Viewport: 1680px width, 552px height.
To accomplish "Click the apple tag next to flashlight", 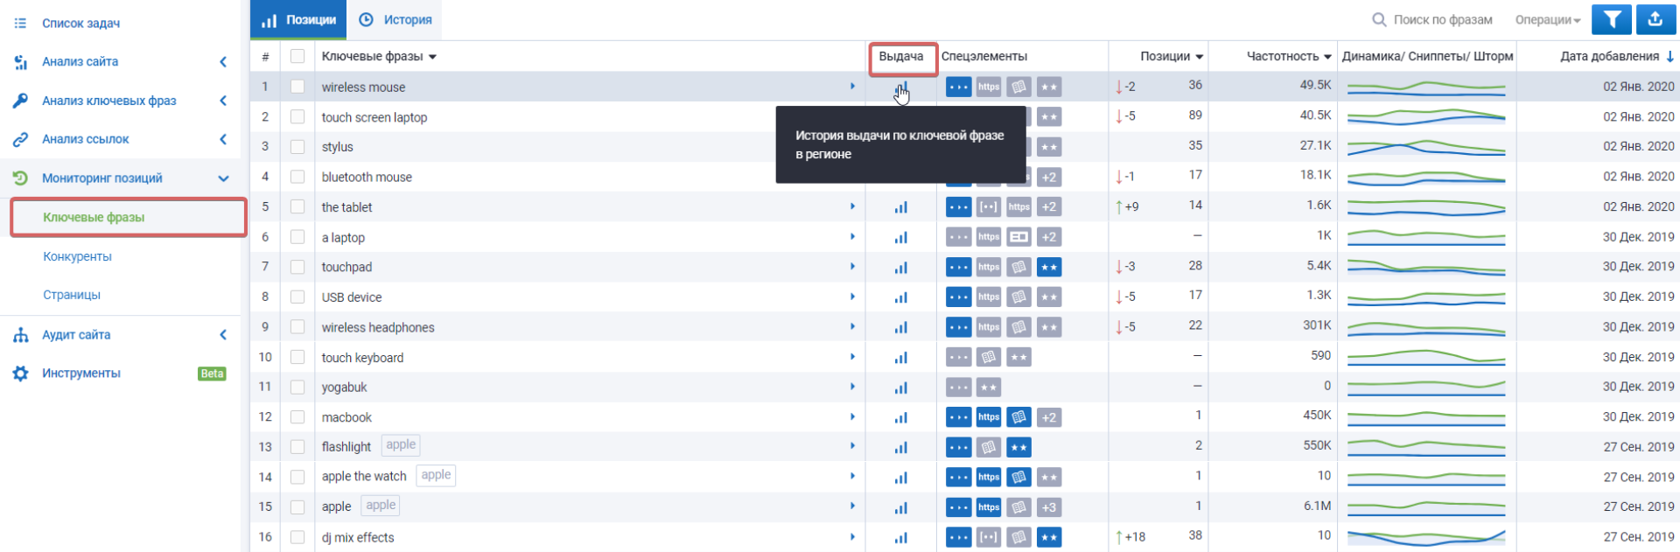I will (x=401, y=445).
